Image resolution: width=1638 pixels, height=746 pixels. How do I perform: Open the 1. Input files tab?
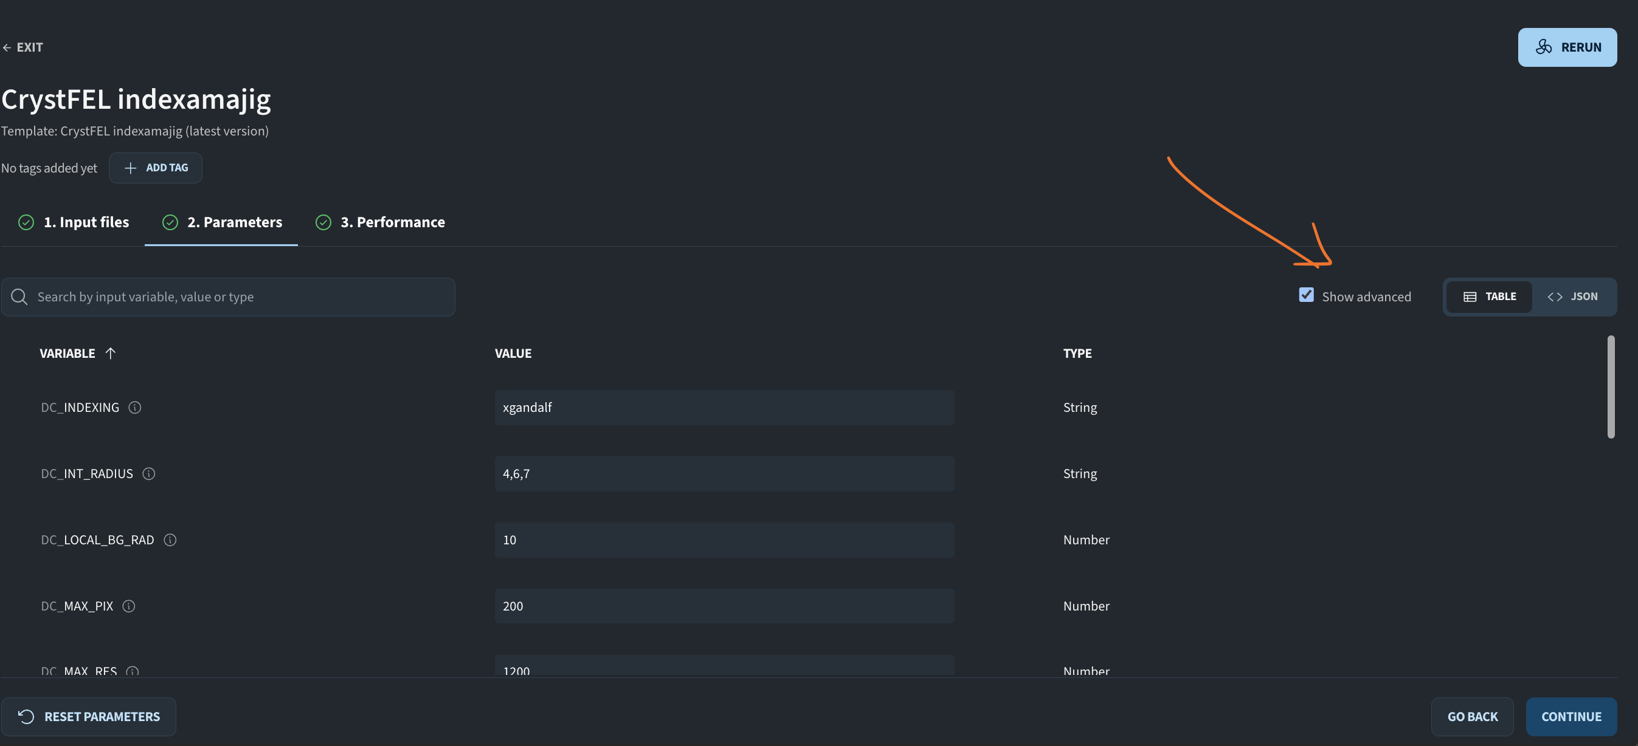pos(74,222)
